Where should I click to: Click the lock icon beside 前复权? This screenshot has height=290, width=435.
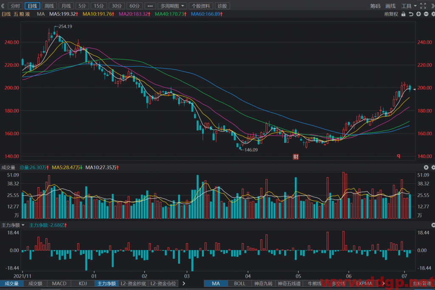pyautogui.click(x=404, y=14)
